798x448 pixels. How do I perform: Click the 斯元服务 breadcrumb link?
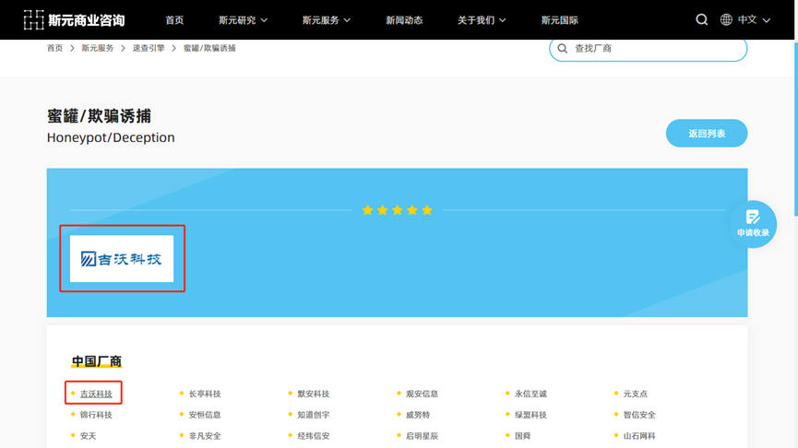pos(98,48)
